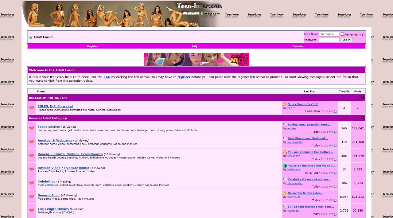Click the User Name input field

pyautogui.click(x=329, y=34)
